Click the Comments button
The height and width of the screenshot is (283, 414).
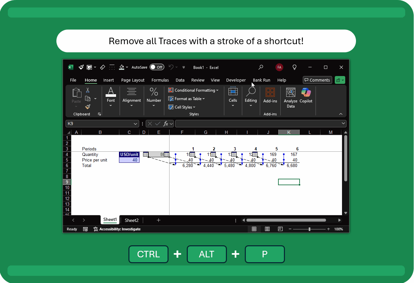pyautogui.click(x=317, y=80)
